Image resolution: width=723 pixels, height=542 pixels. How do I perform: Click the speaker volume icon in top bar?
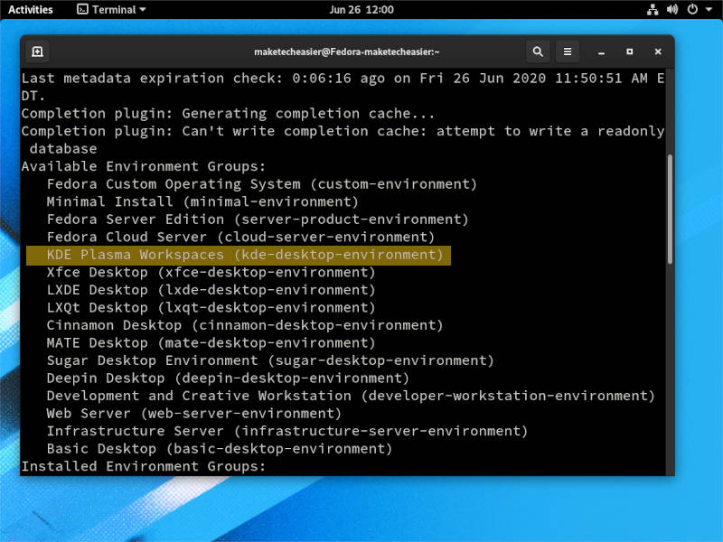671,9
